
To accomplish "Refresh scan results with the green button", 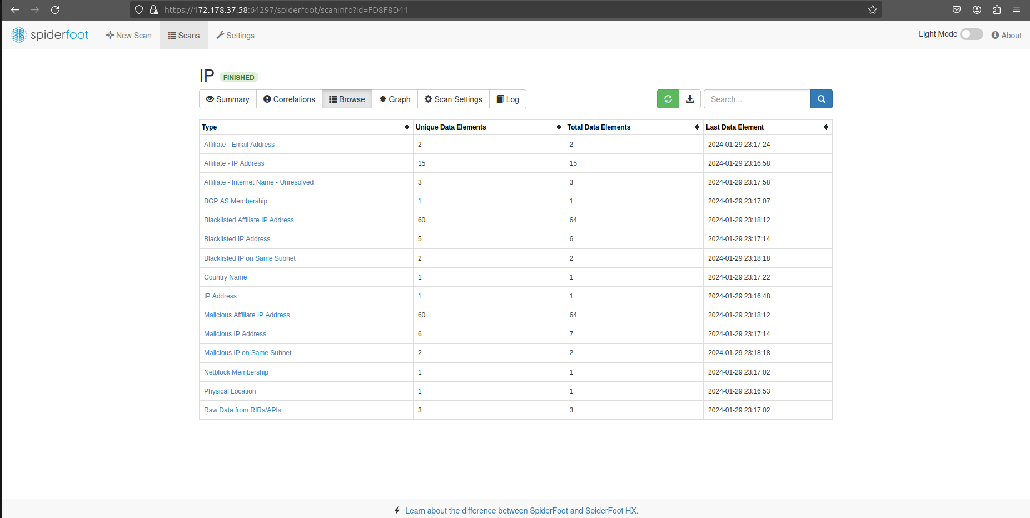I will coord(668,99).
